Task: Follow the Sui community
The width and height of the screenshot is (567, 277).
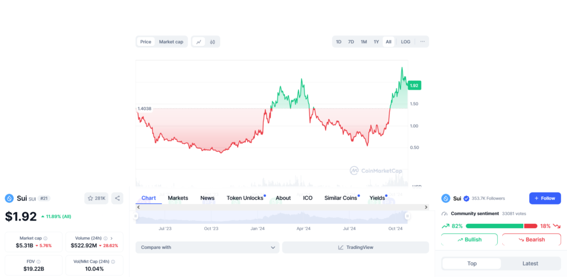Action: 545,198
